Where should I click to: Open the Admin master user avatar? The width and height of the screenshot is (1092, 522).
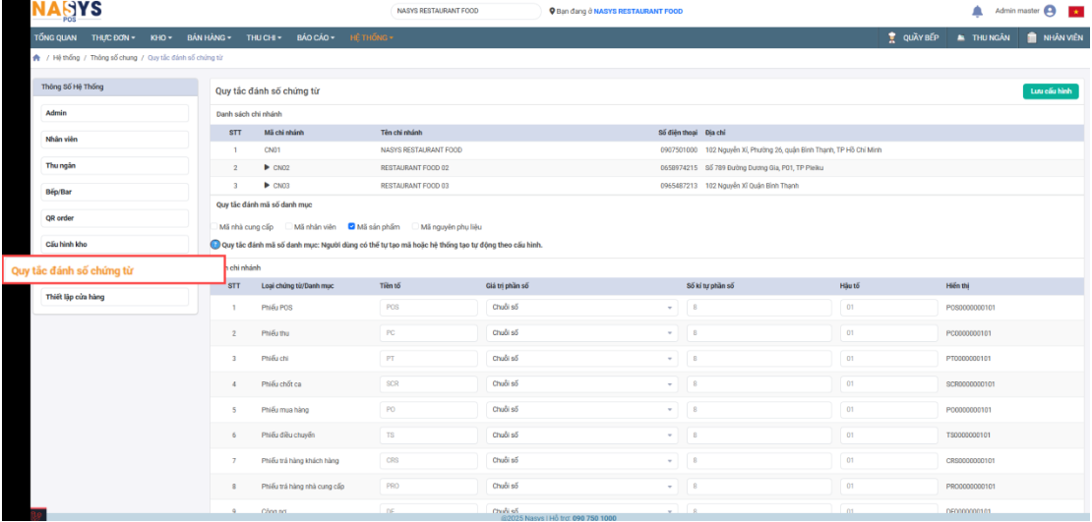(x=1050, y=12)
